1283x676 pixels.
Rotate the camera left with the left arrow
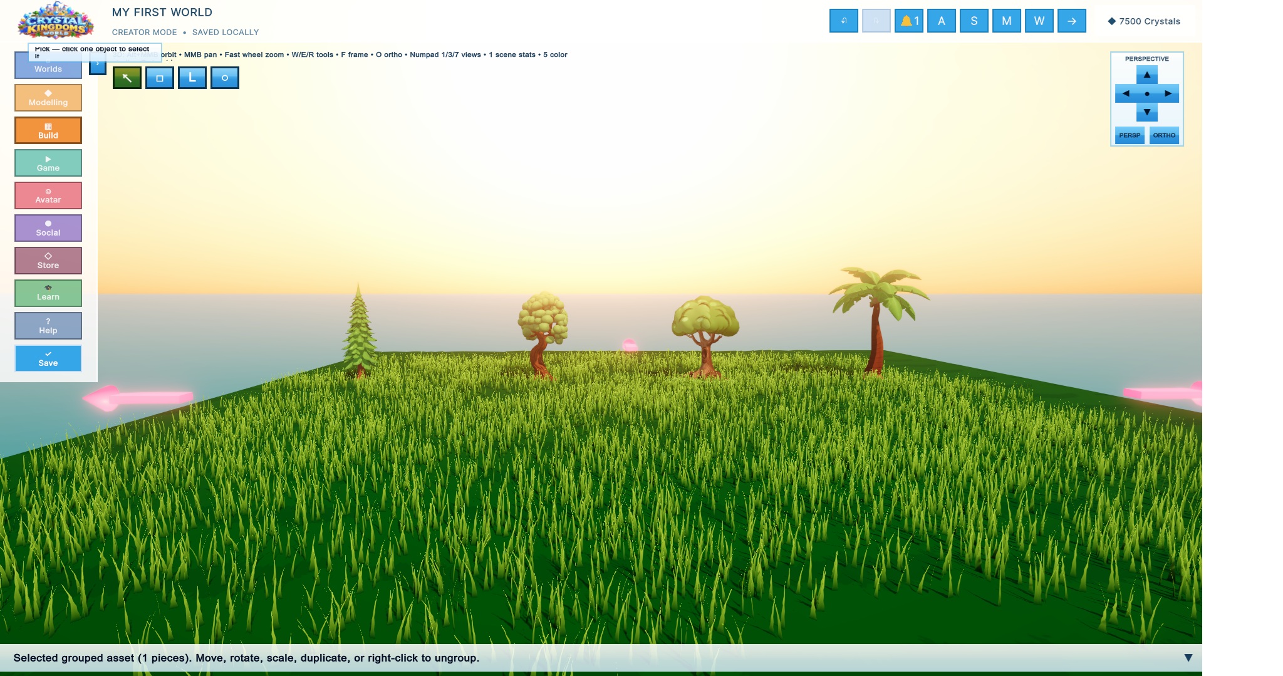pyautogui.click(x=1126, y=93)
